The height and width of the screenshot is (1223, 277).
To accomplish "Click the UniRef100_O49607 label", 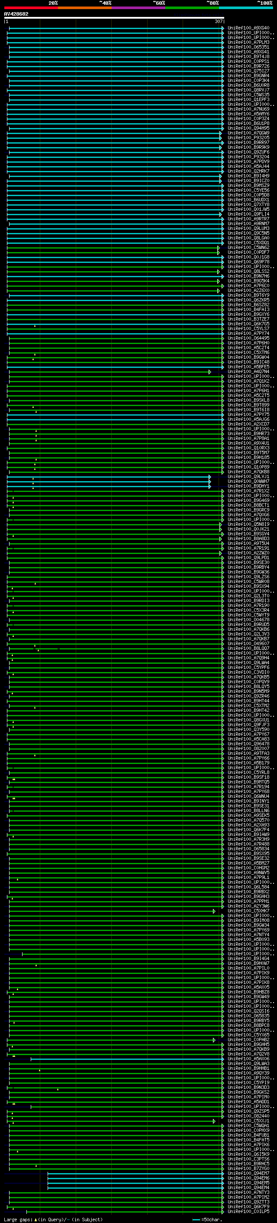I will click(248, 643).
